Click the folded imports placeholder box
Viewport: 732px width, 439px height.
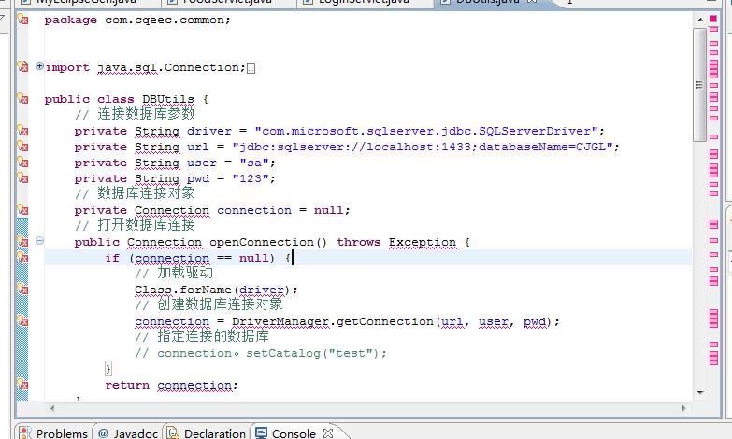(251, 68)
